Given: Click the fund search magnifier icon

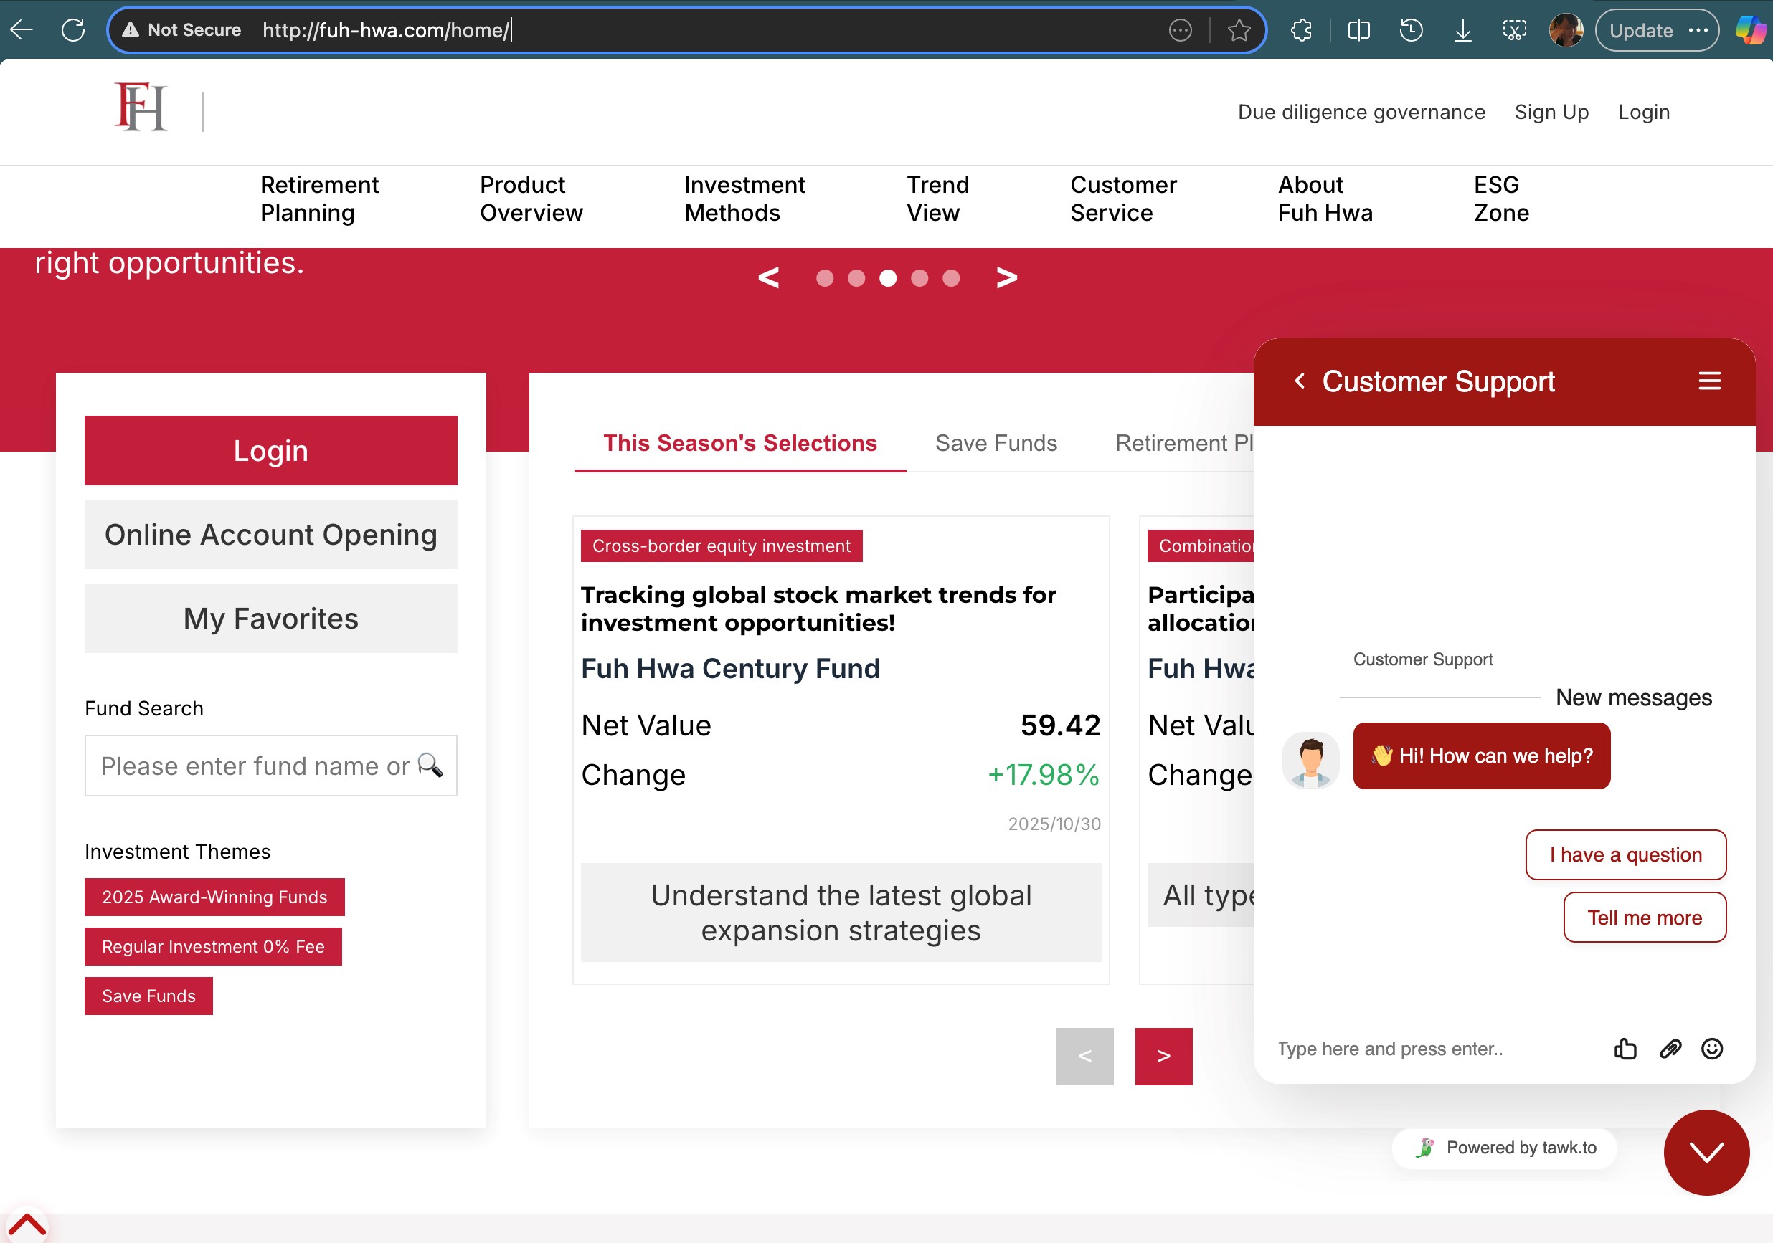Looking at the screenshot, I should (430, 765).
